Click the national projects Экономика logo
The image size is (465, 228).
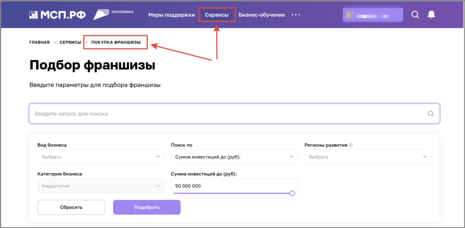(x=114, y=14)
